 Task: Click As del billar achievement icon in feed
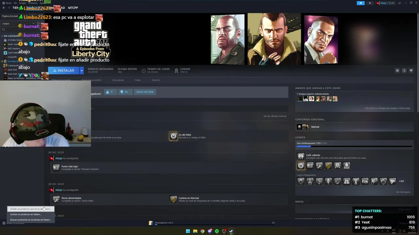(173, 136)
